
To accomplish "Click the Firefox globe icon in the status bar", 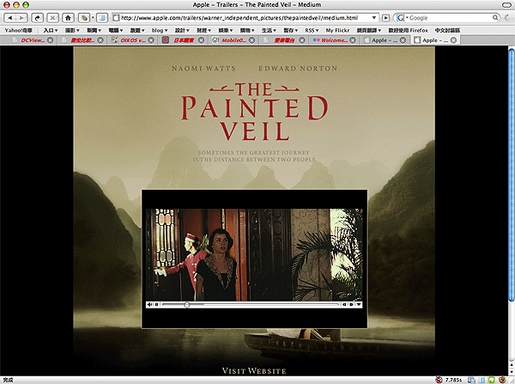I will pyautogui.click(x=502, y=380).
